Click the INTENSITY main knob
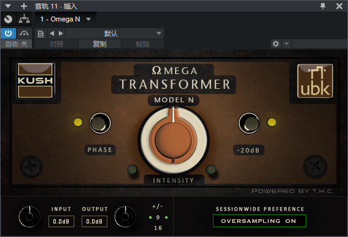 [x=173, y=140]
